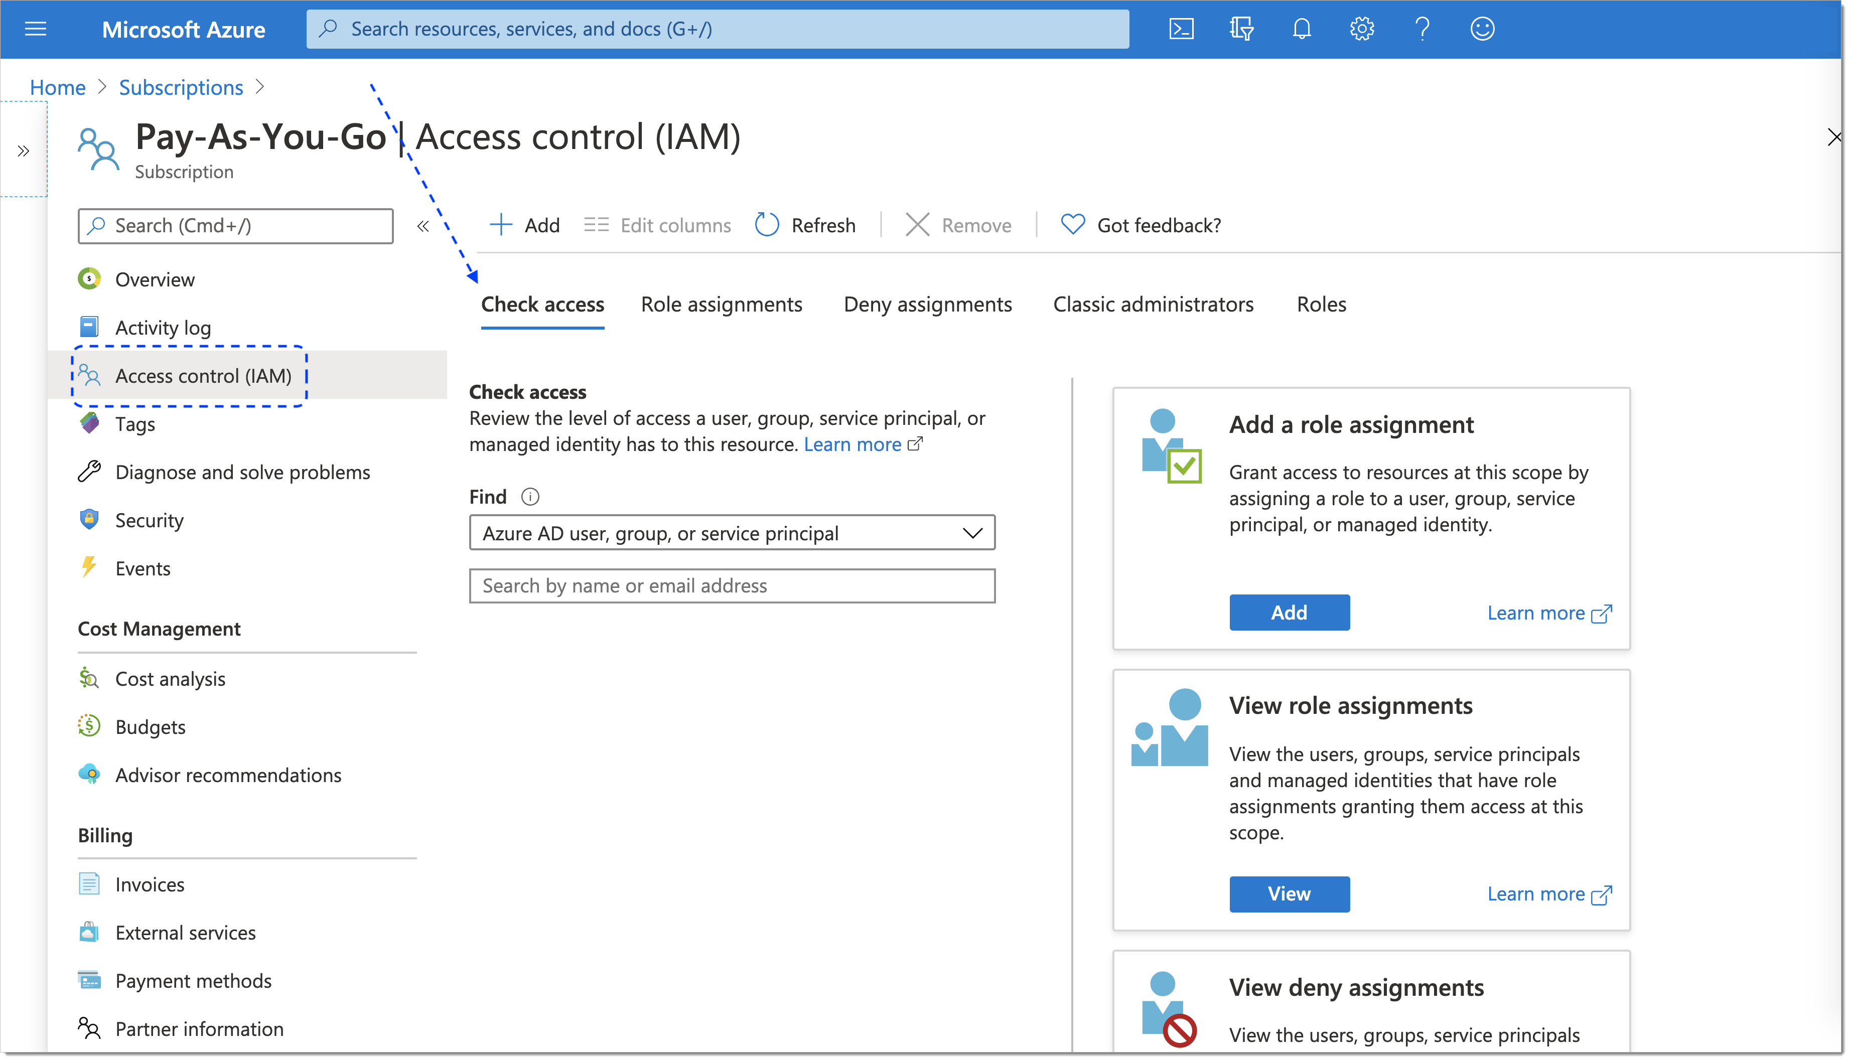Viewport: 1849px width, 1060px height.
Task: Click the External services bag icon
Action: 89,932
